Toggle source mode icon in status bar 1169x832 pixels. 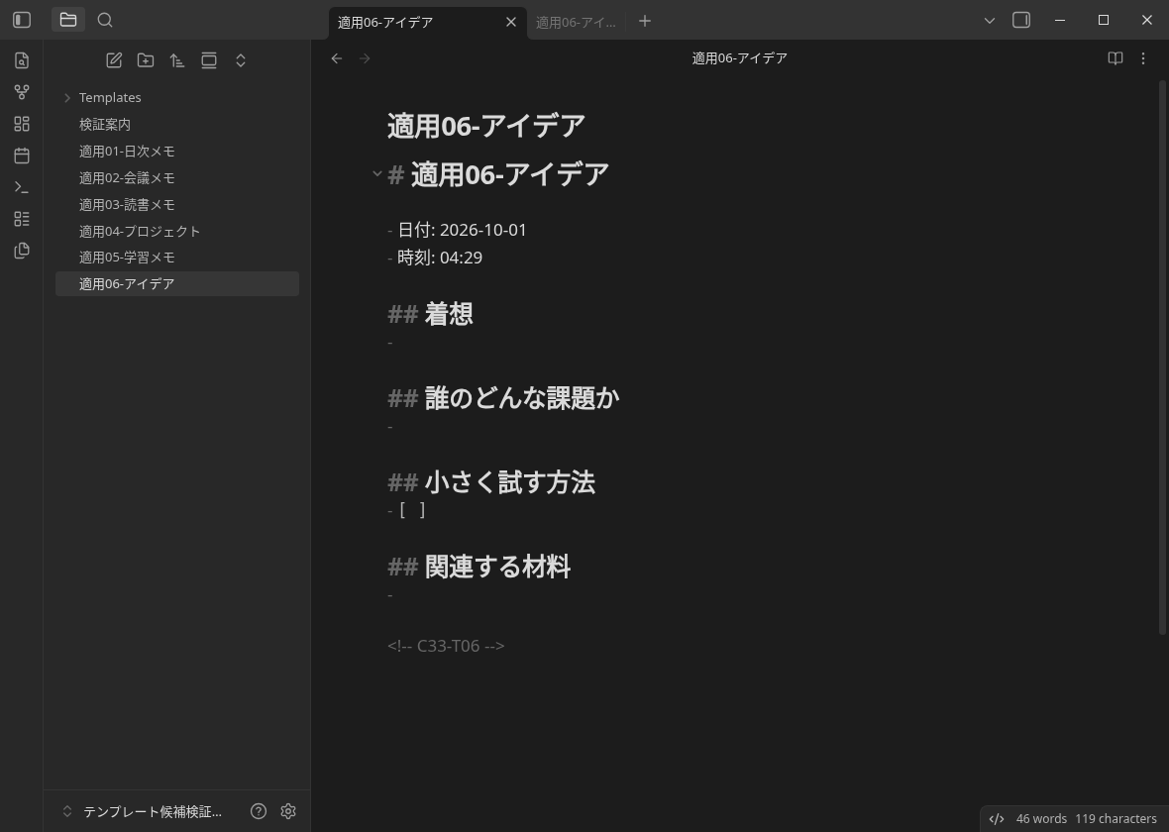coord(996,818)
